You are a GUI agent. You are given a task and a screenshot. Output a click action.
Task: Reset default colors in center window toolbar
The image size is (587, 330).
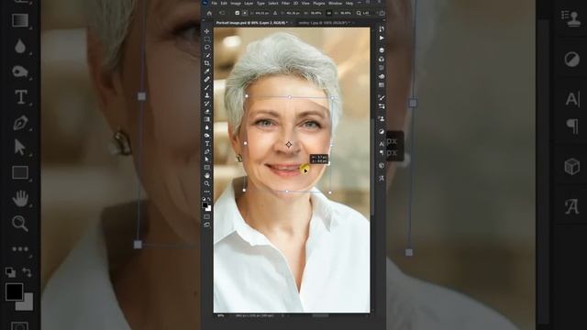point(204,199)
